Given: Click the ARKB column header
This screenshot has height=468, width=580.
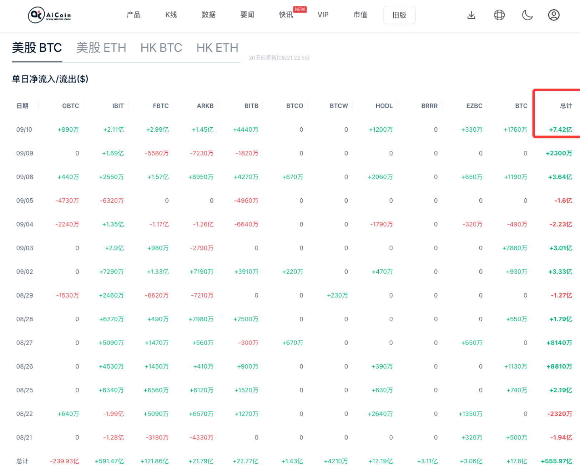Looking at the screenshot, I should [205, 106].
